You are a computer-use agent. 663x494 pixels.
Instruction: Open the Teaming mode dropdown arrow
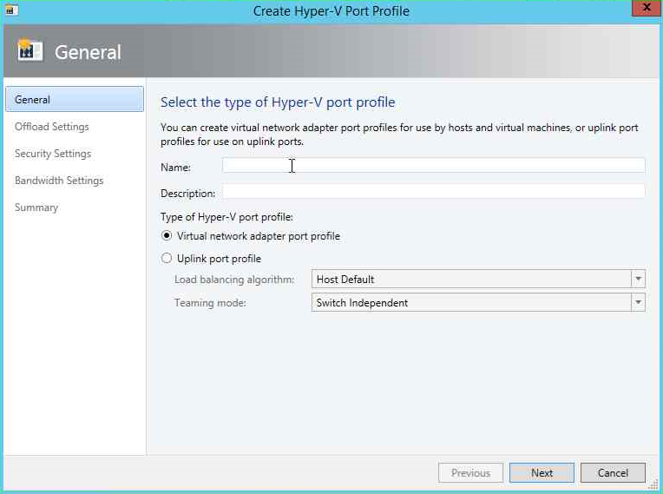coord(638,302)
